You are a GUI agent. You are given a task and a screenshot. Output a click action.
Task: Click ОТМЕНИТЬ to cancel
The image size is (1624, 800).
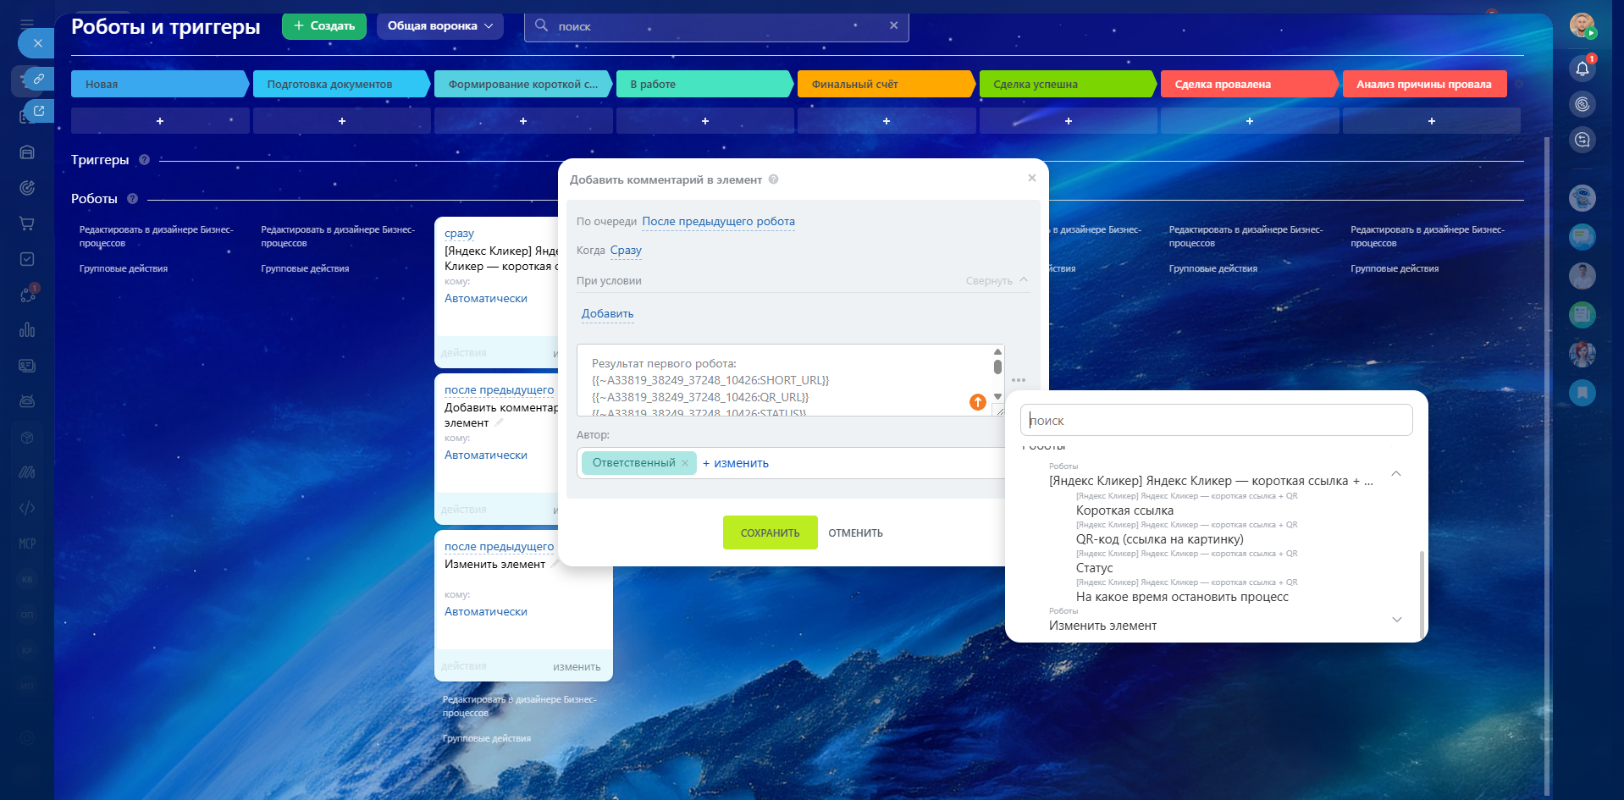point(855,532)
